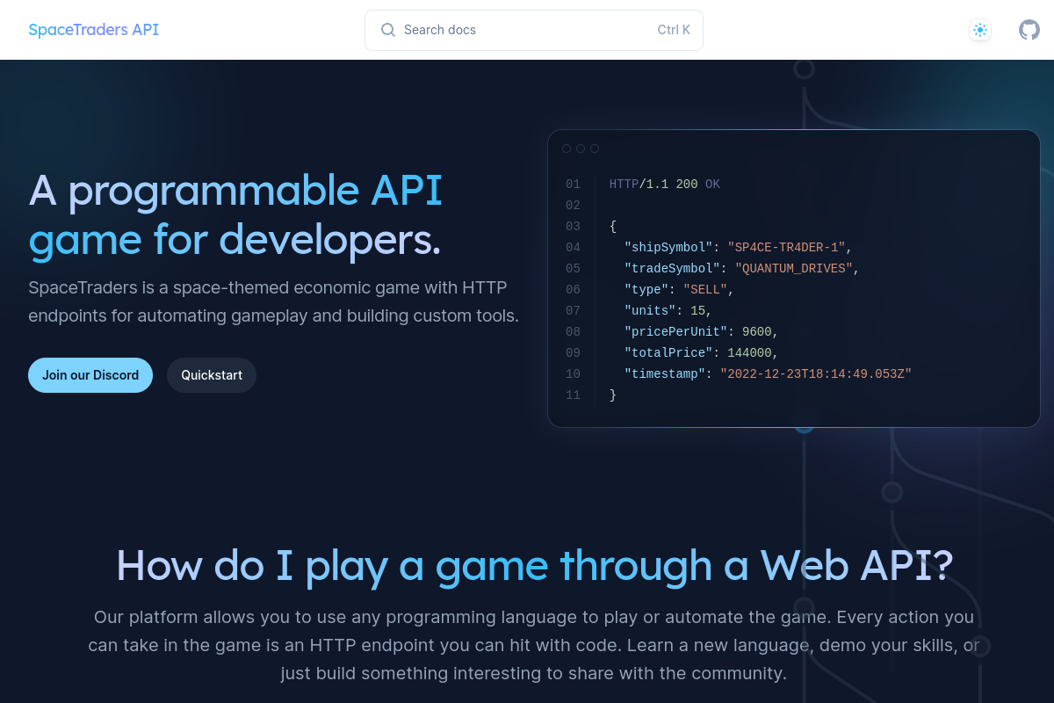Focus the Search docs field
This screenshot has width=1054, height=703.
click(x=534, y=30)
